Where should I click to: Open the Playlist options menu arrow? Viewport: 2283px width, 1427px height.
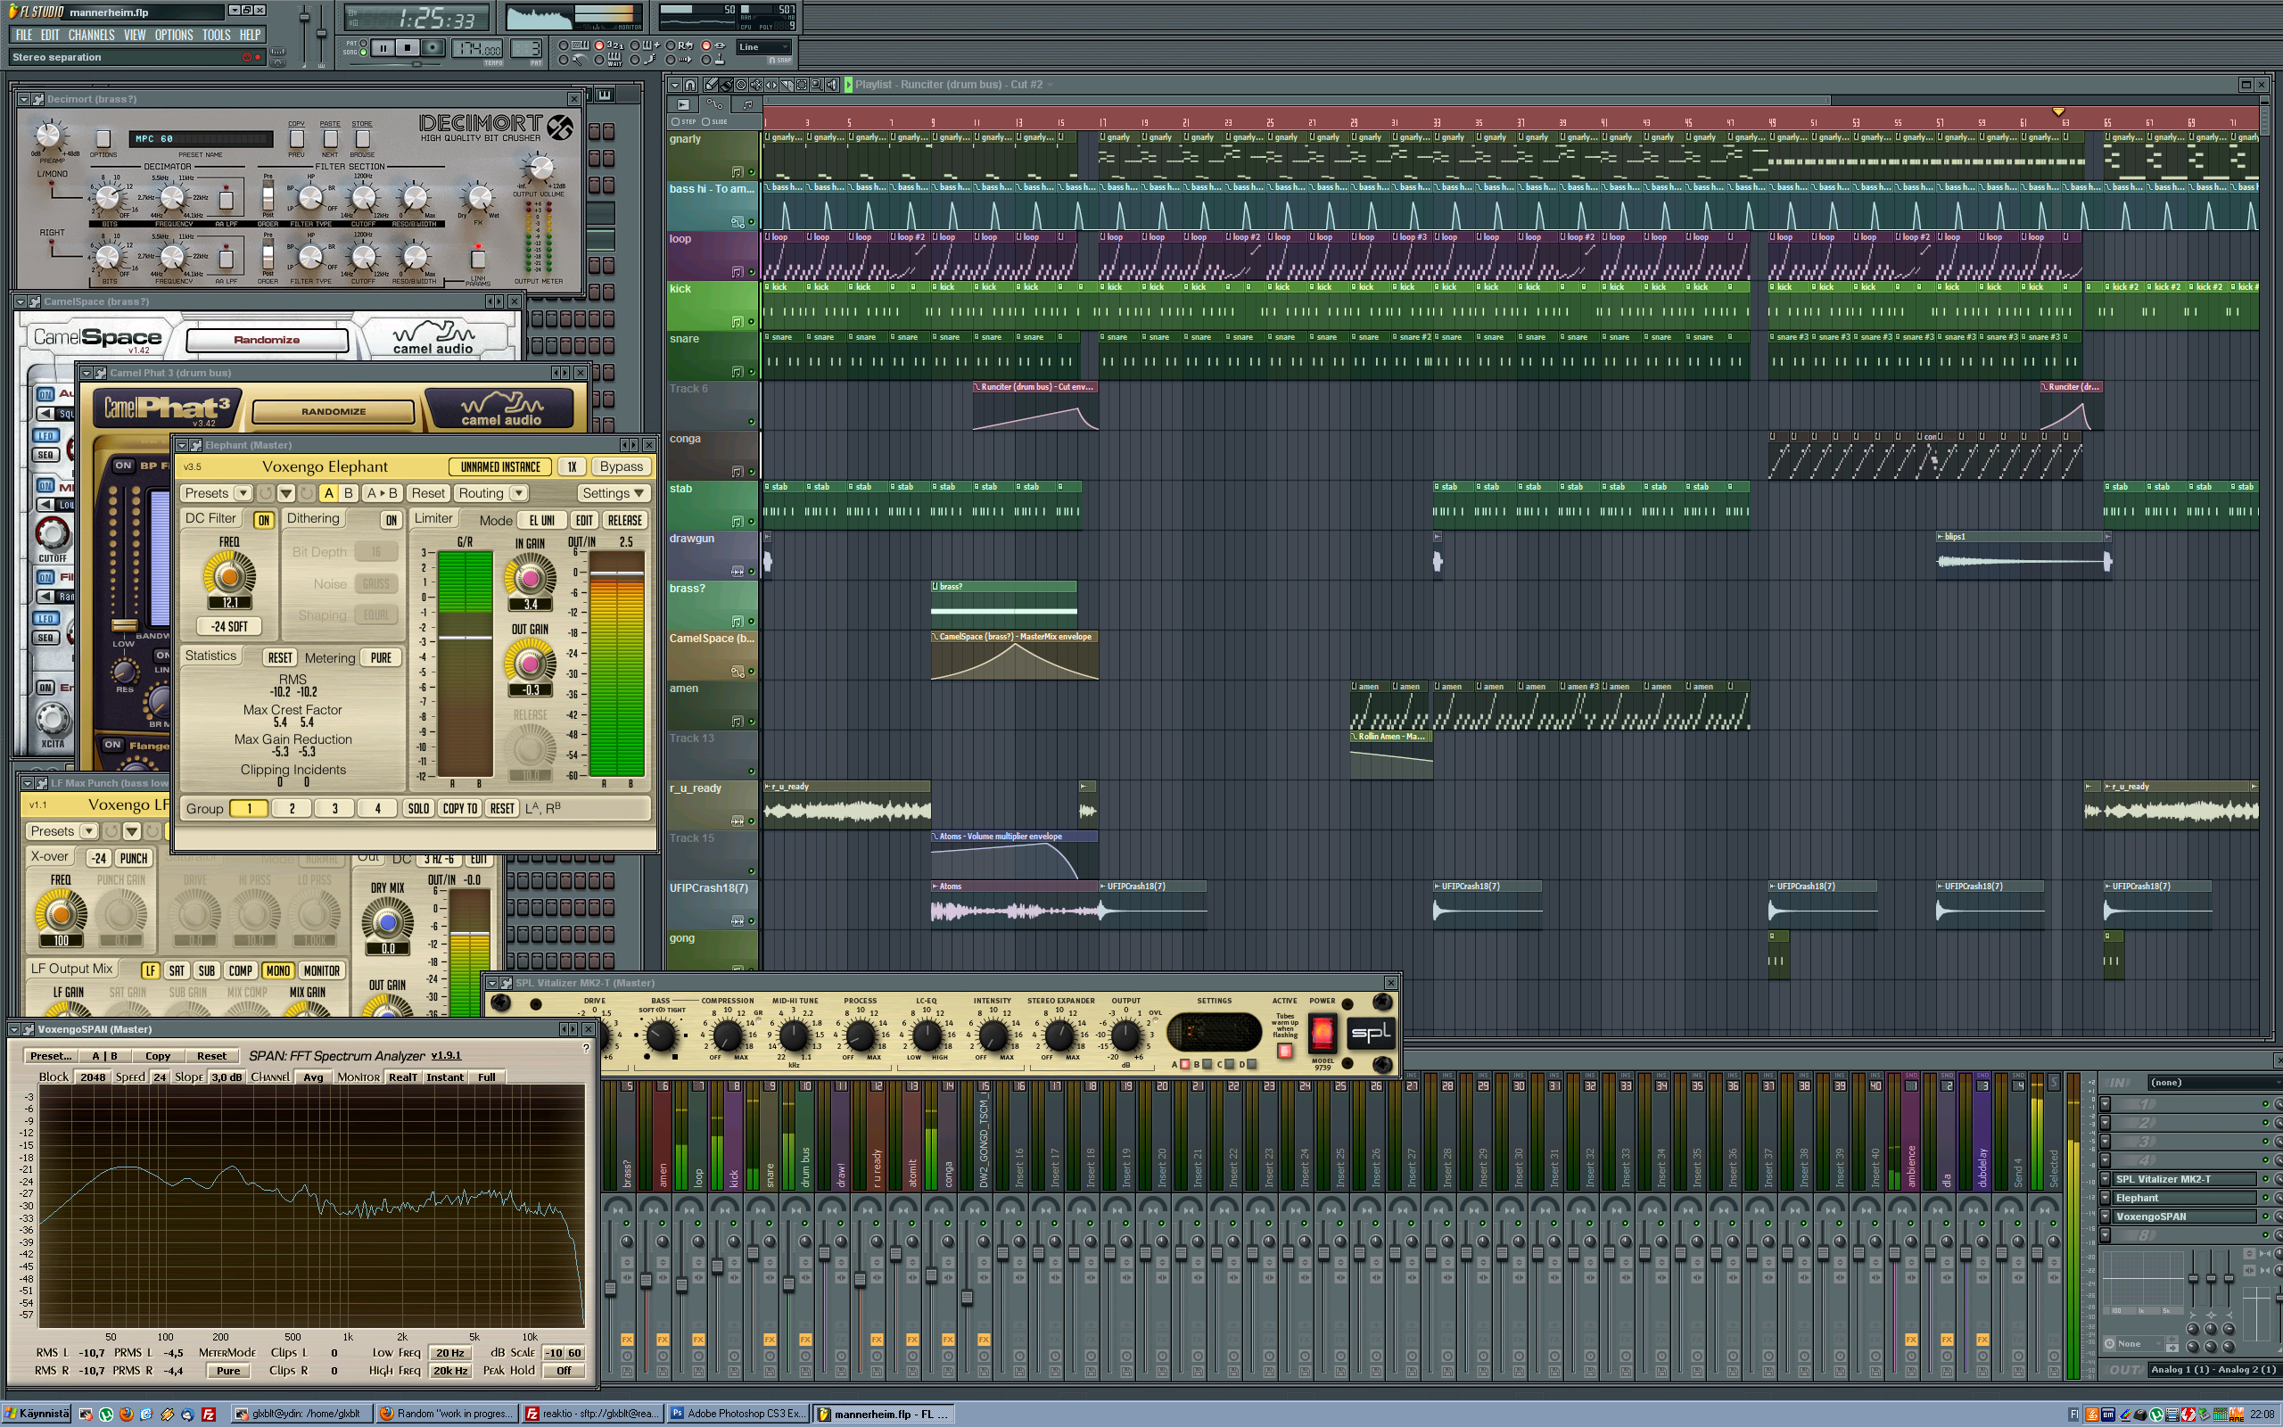pos(675,85)
